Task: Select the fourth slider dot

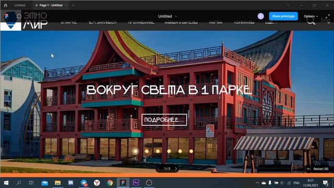Action: click(169, 151)
